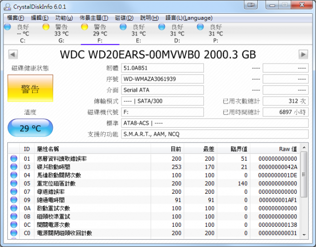The image size is (316, 247).
Task: Click serial number field WD-WMAZA3061939
Action: (162, 79)
